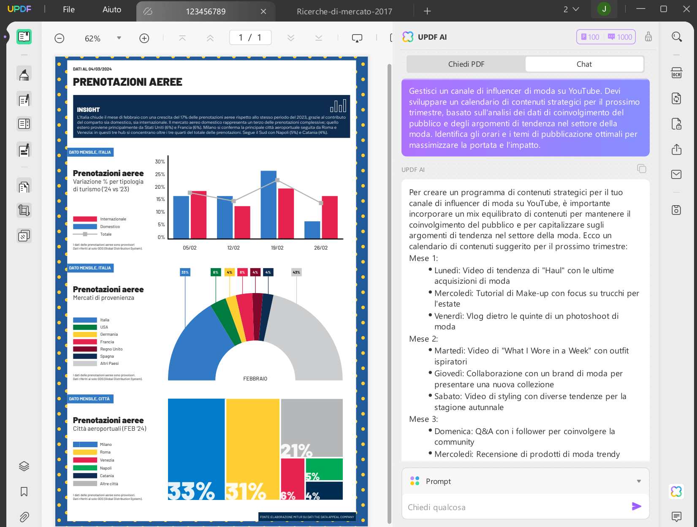
Task: Send email with the envelope icon
Action: (x=676, y=174)
